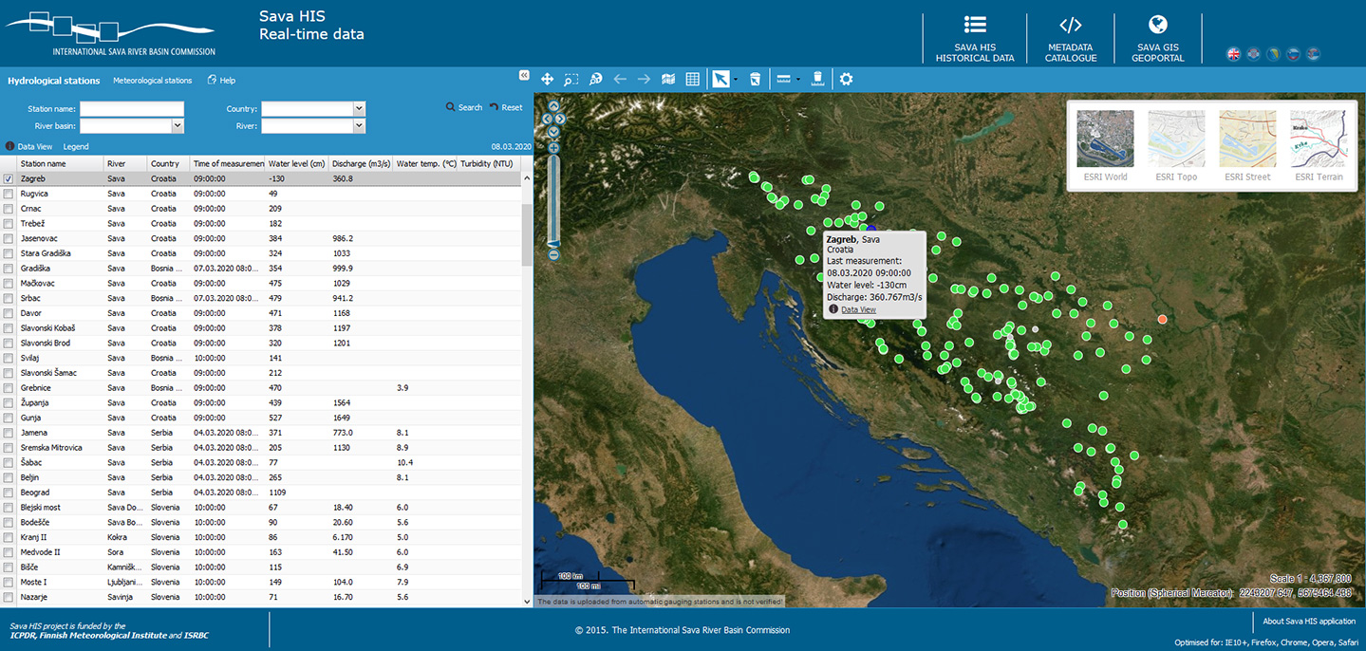1366x651 pixels.
Task: Open the Help link
Action: point(221,81)
